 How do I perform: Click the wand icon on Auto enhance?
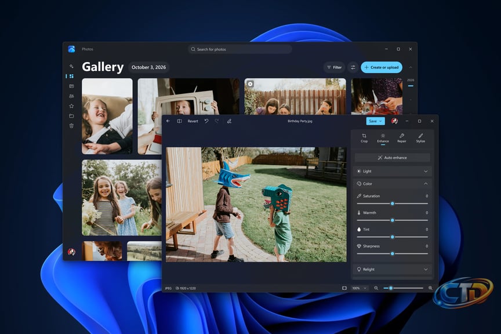[x=380, y=158]
